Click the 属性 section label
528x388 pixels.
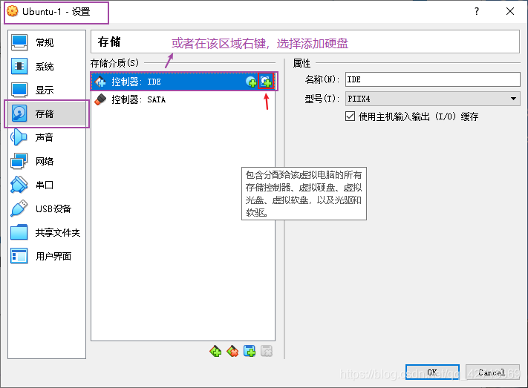pos(302,63)
